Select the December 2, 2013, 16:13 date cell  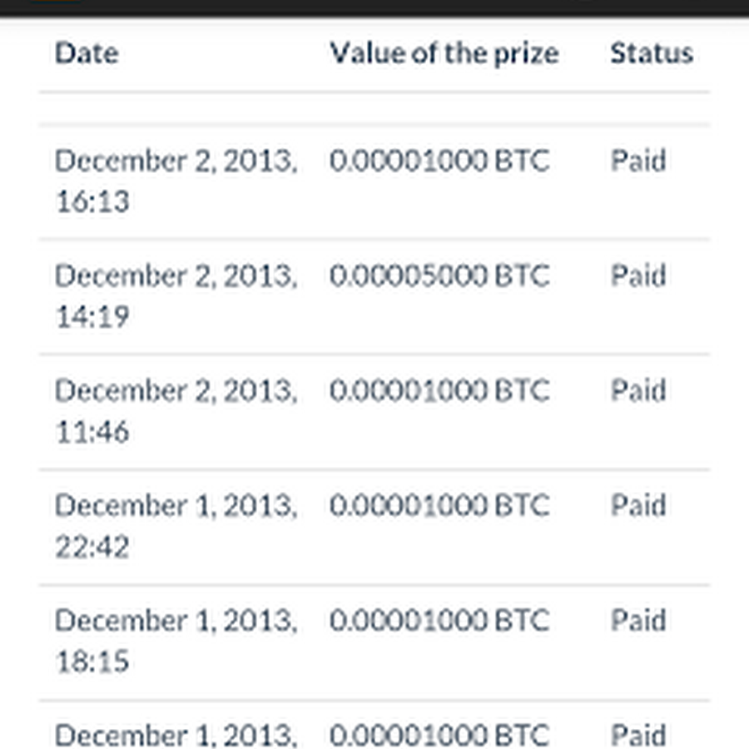pyautogui.click(x=175, y=181)
